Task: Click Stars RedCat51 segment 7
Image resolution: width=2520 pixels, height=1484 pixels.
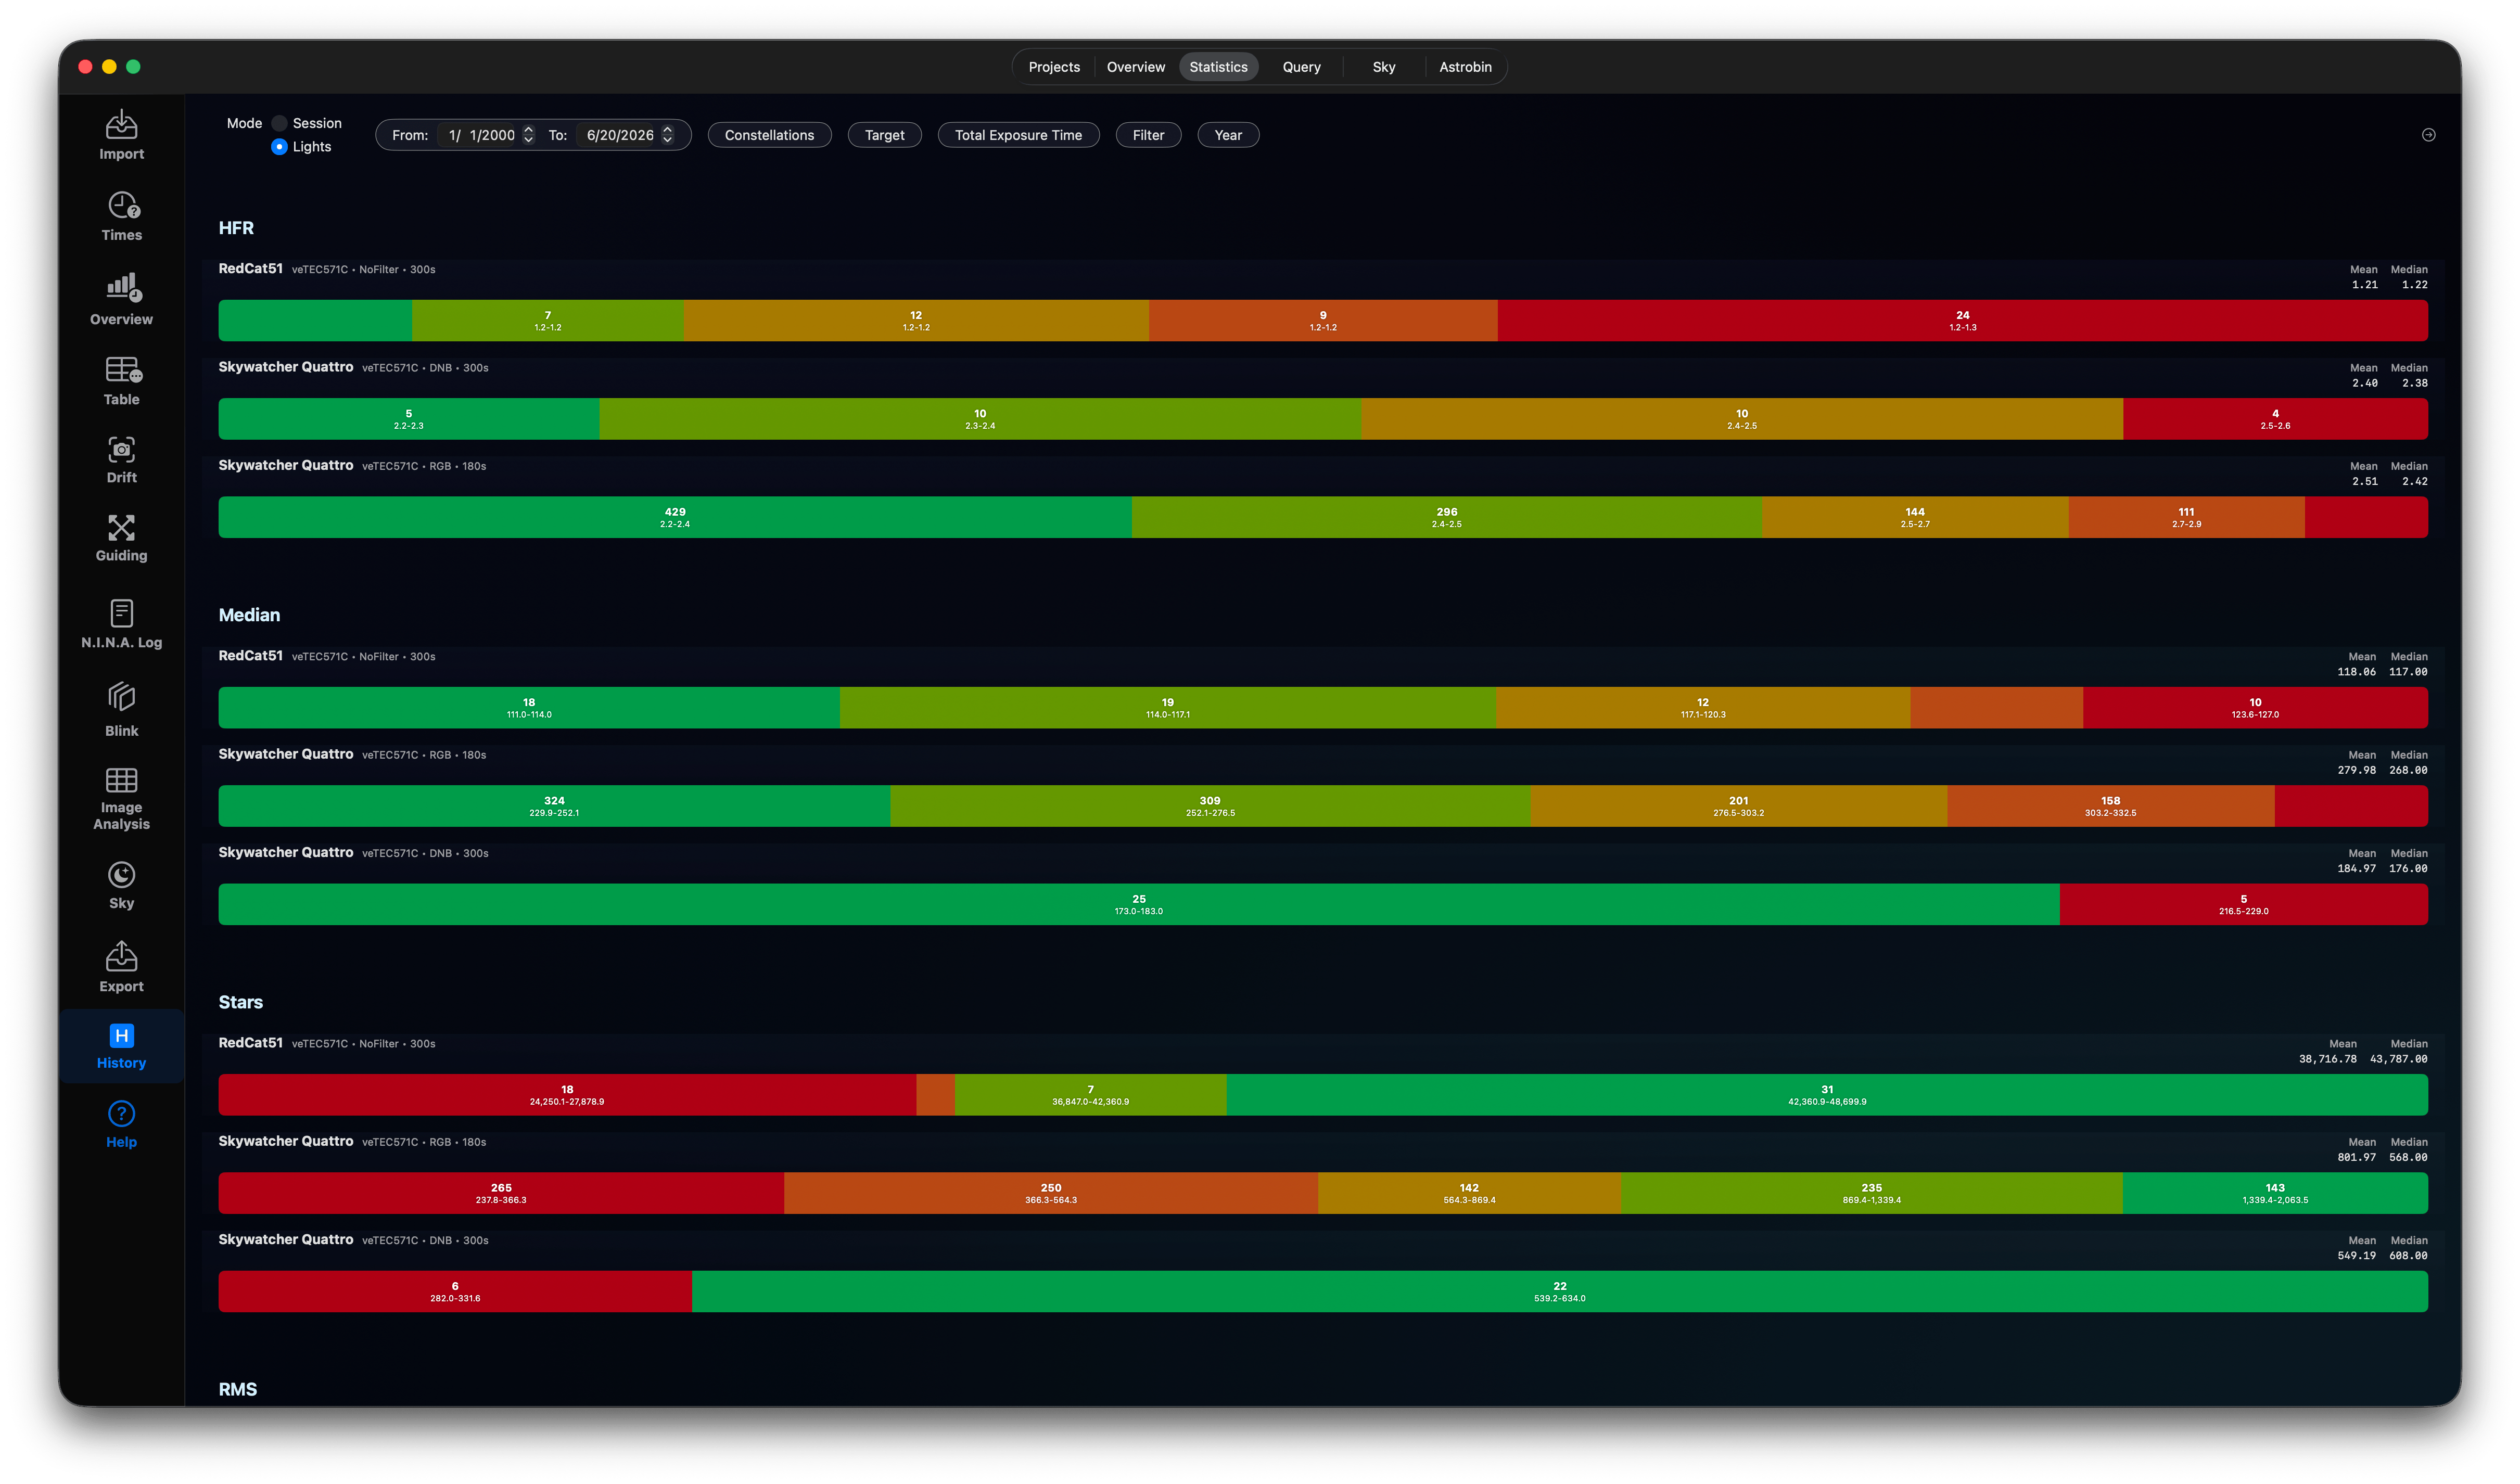Action: tap(1090, 1094)
